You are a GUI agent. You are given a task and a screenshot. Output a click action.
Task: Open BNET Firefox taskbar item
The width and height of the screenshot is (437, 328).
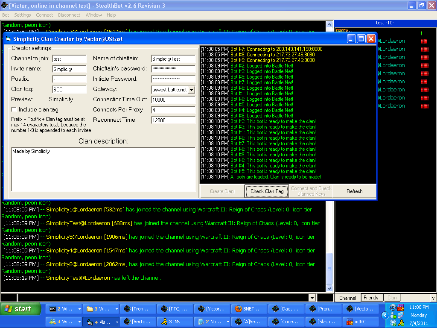click(x=249, y=309)
